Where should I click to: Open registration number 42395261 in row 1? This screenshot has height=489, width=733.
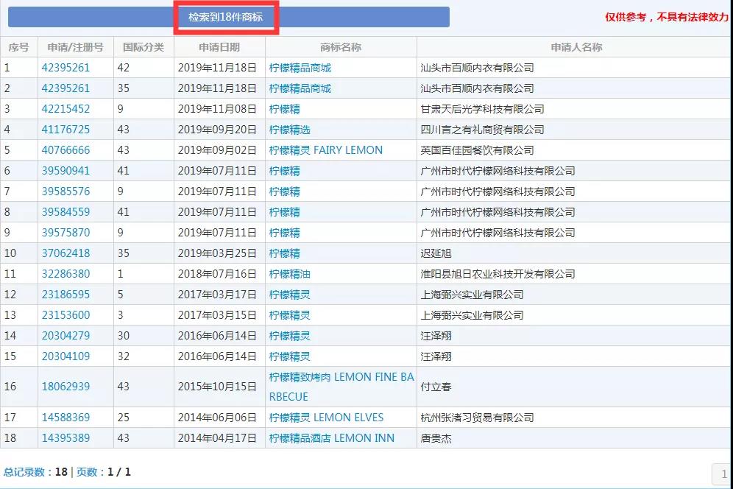[65, 68]
